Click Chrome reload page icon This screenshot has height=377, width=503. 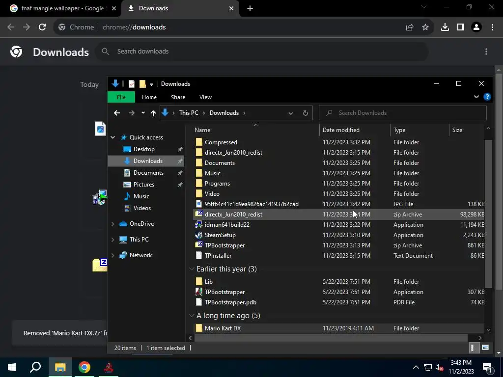click(x=42, y=27)
